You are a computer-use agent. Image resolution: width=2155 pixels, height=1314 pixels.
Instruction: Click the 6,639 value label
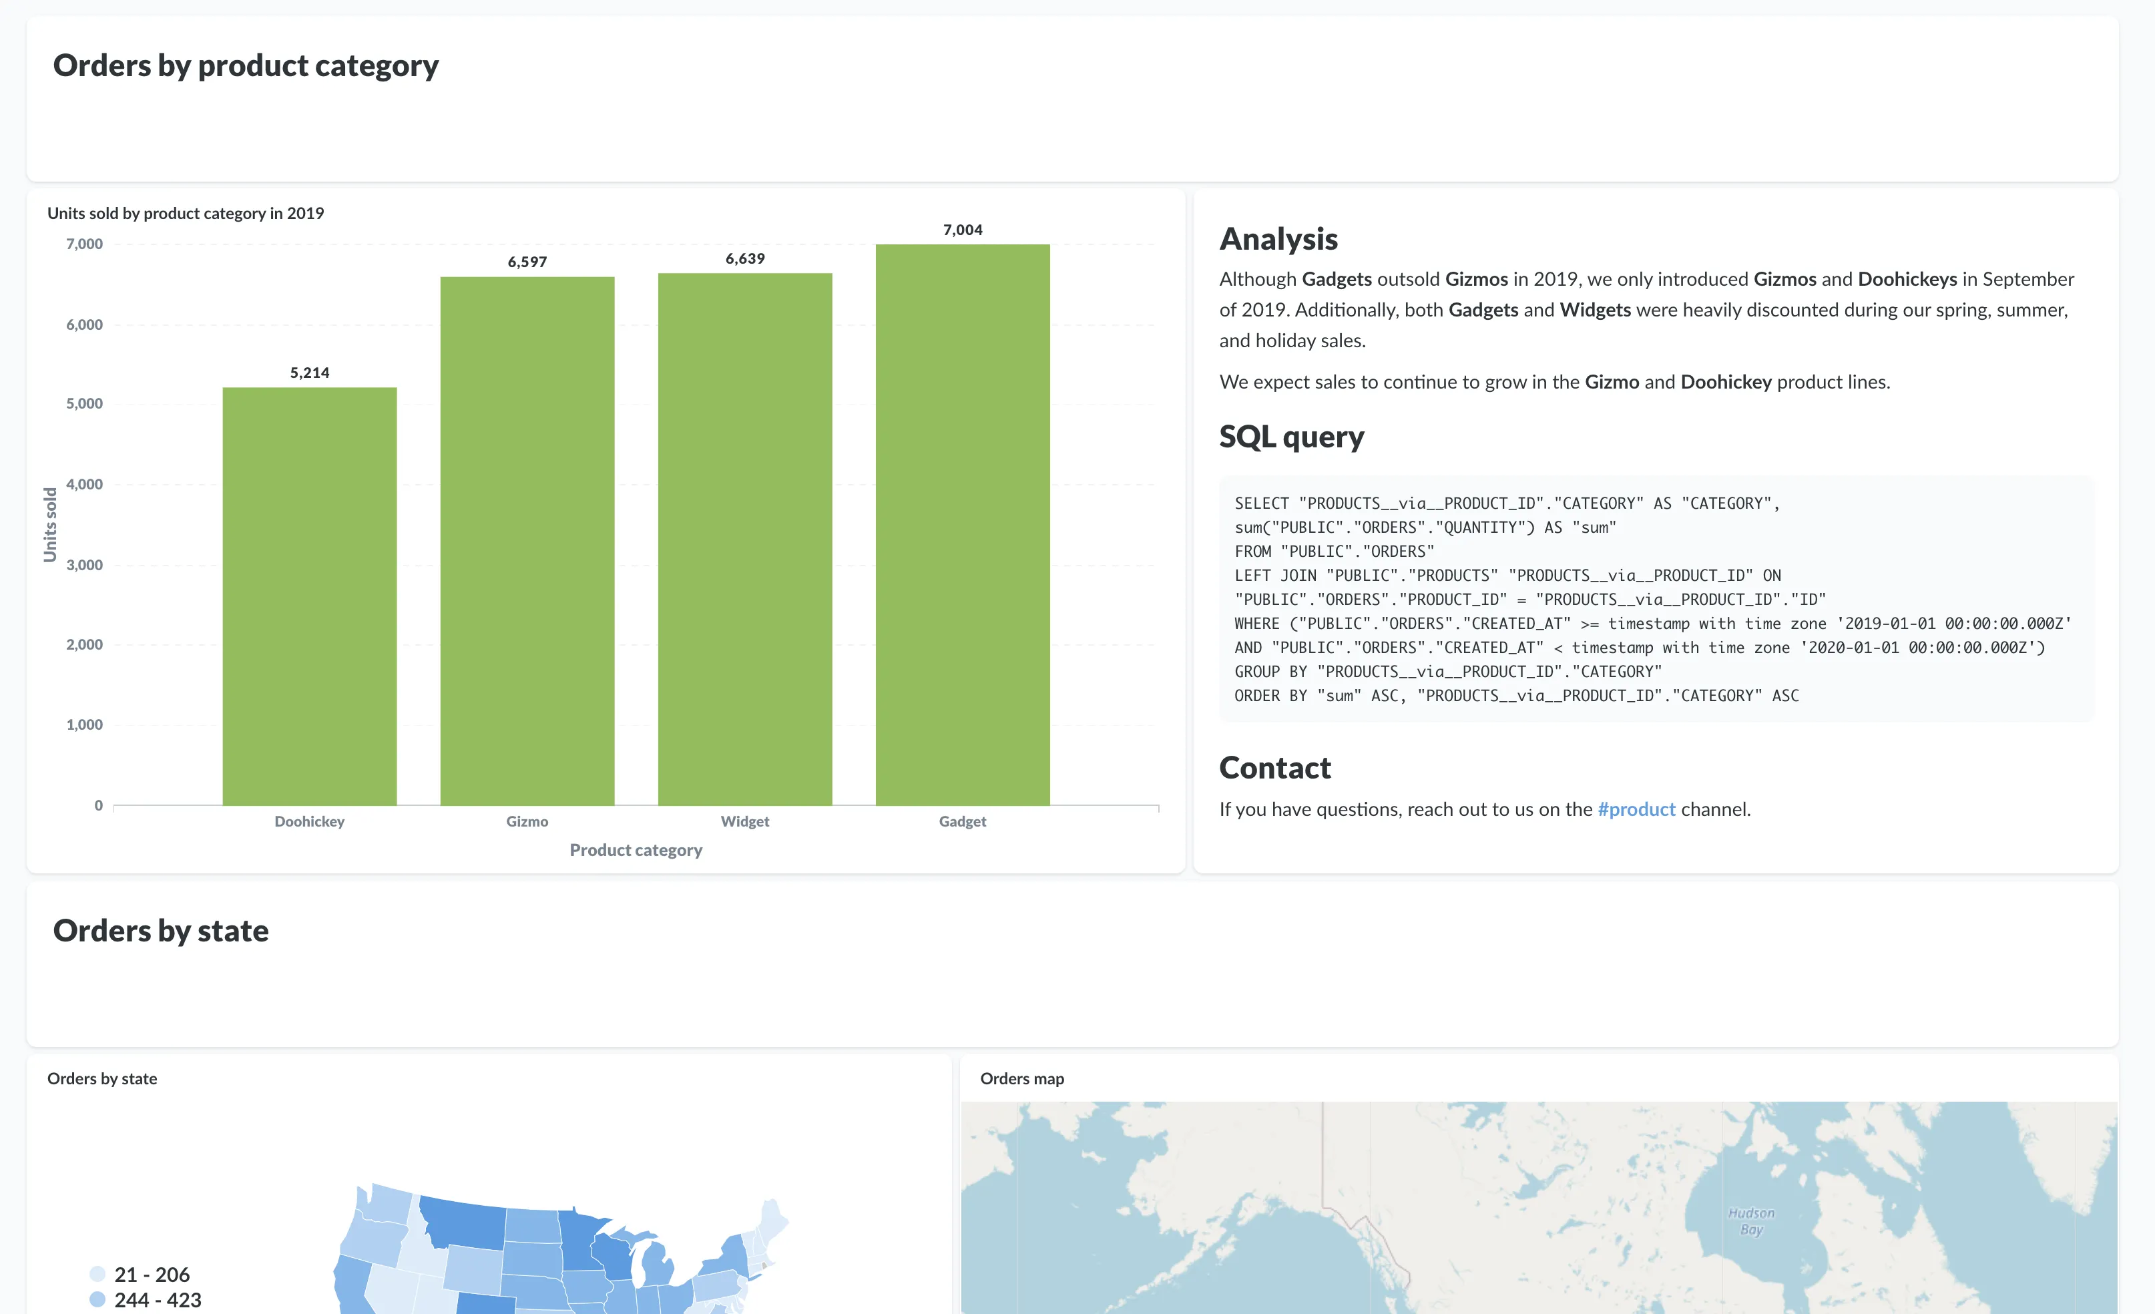pyautogui.click(x=745, y=259)
